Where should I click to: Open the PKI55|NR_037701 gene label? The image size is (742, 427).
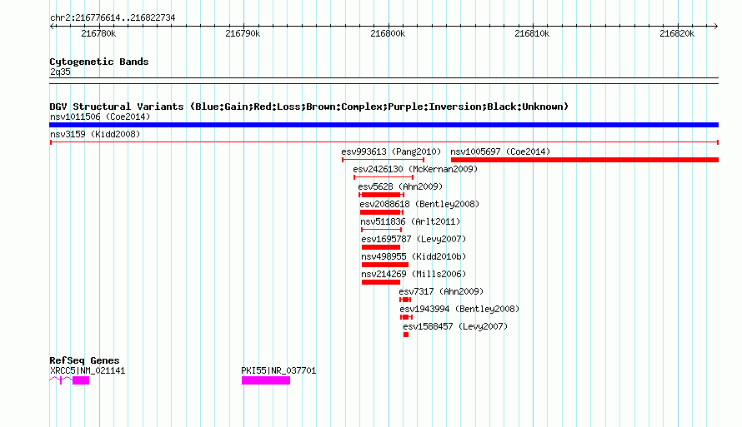pos(278,370)
